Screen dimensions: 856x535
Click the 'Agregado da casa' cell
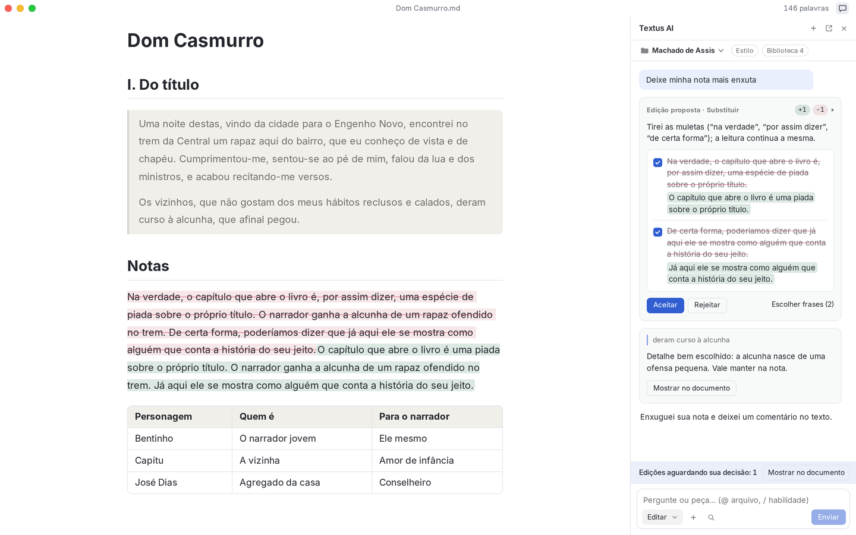pyautogui.click(x=302, y=483)
